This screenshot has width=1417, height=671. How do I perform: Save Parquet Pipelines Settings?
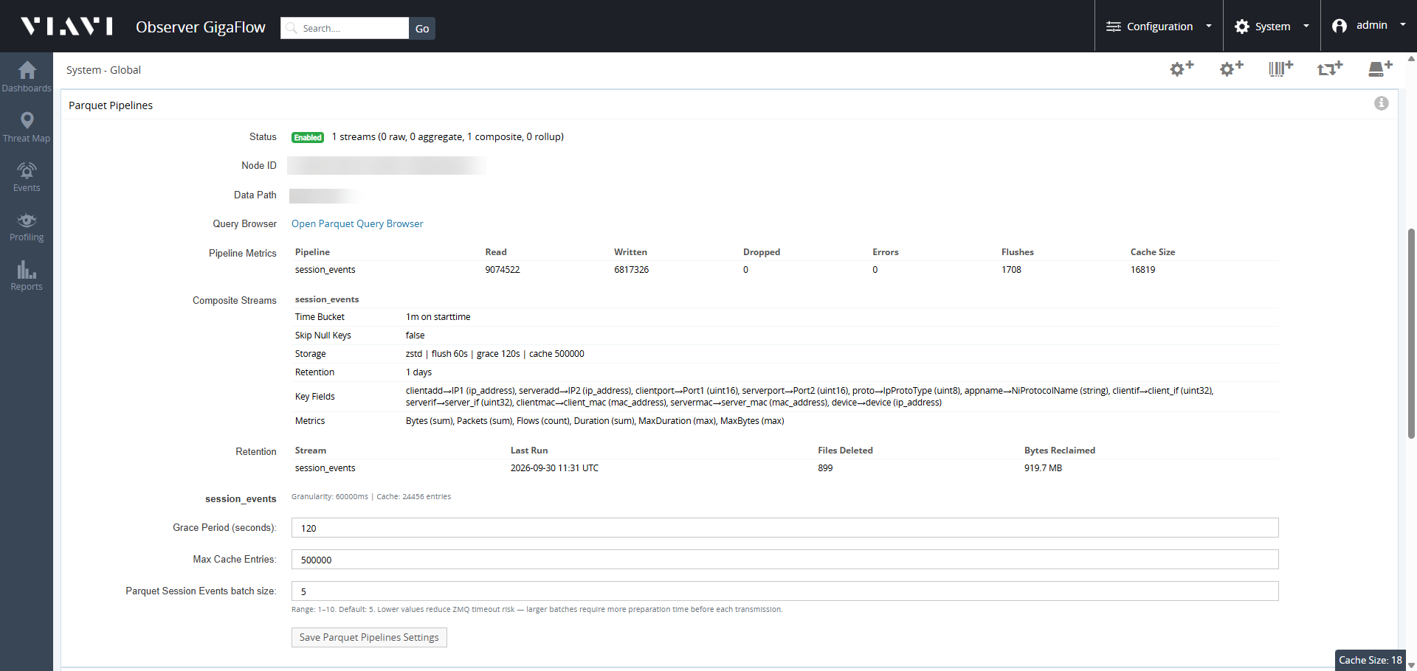(369, 637)
